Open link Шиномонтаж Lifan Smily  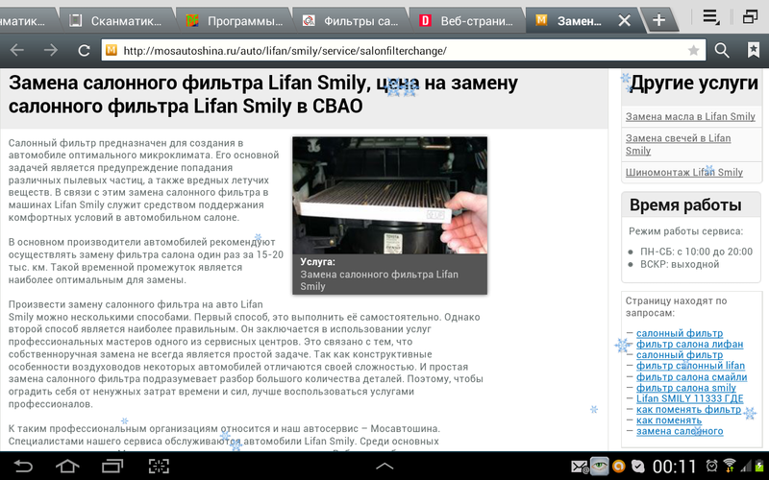pos(684,173)
